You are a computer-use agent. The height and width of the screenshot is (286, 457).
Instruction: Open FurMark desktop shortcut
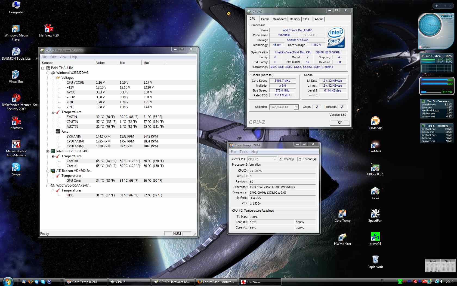375,146
